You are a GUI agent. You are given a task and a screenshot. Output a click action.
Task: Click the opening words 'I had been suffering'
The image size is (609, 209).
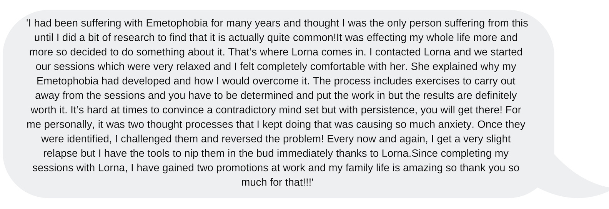click(x=74, y=23)
